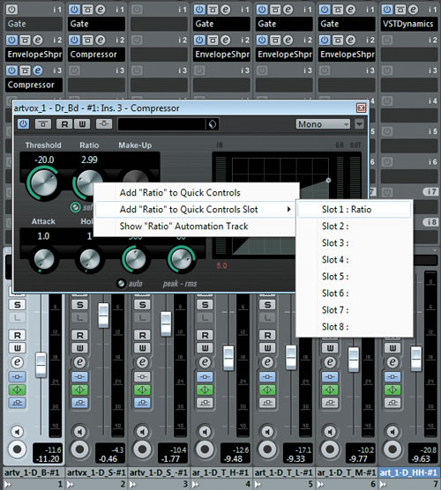Click Bypass in the Compressor plugin toolbar

tap(43, 124)
